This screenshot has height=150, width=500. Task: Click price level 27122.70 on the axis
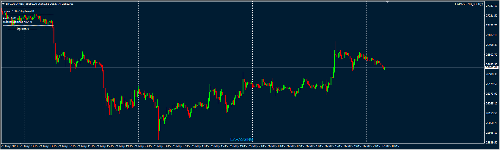click(492, 25)
